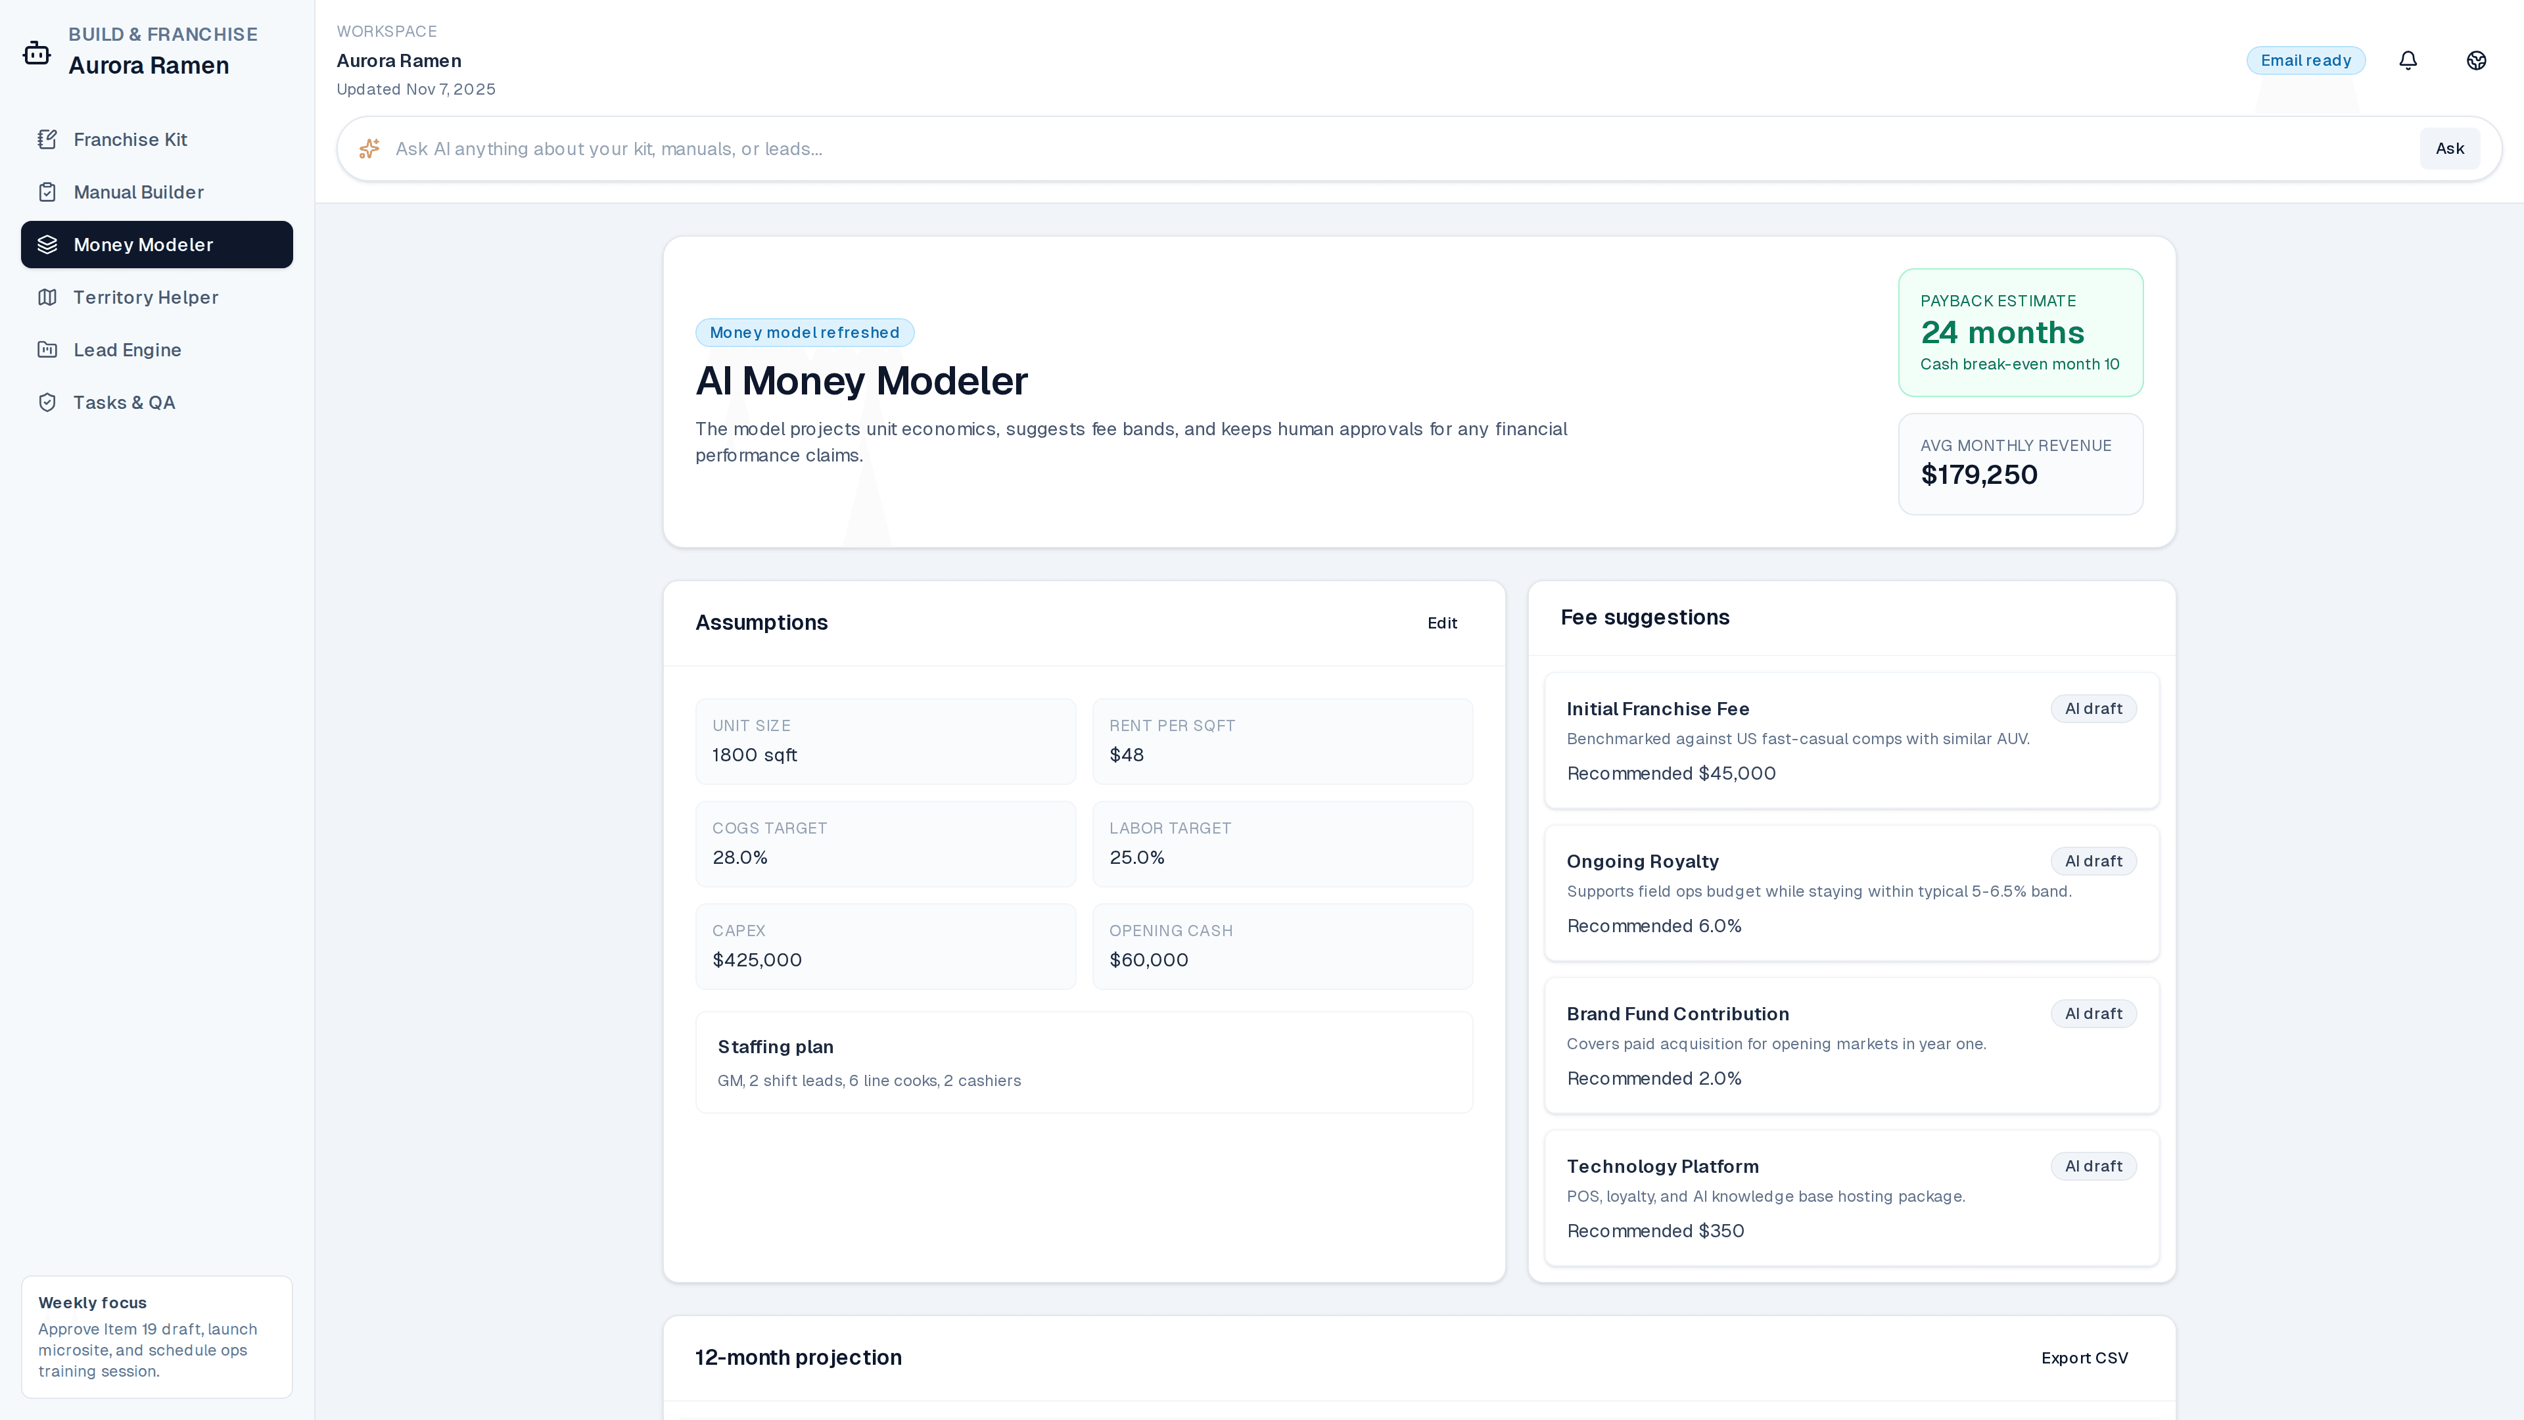
Task: Select the Franchise Kit icon in sidebar
Action: coord(48,139)
